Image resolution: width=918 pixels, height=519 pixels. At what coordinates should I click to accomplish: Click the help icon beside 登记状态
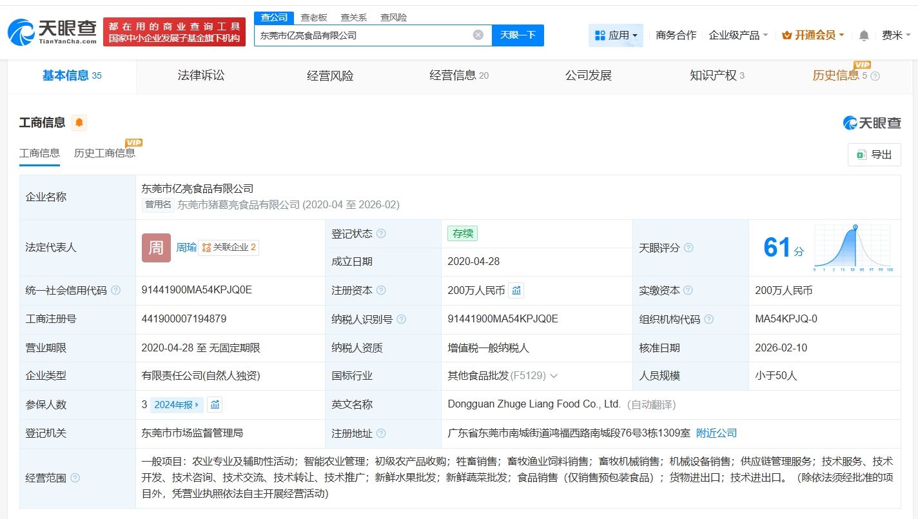coord(381,234)
